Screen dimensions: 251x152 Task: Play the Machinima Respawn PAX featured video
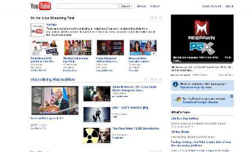(x=202, y=38)
